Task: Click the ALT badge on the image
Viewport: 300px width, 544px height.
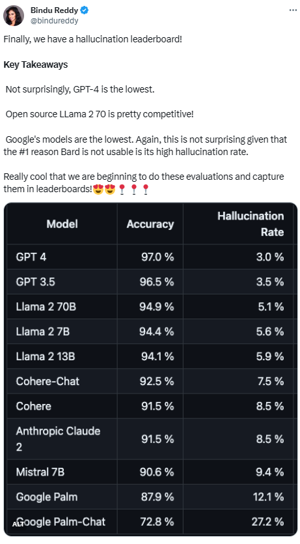Action: [18, 524]
